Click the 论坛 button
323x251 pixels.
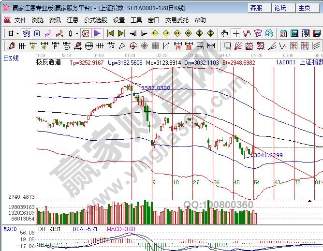(280, 8)
